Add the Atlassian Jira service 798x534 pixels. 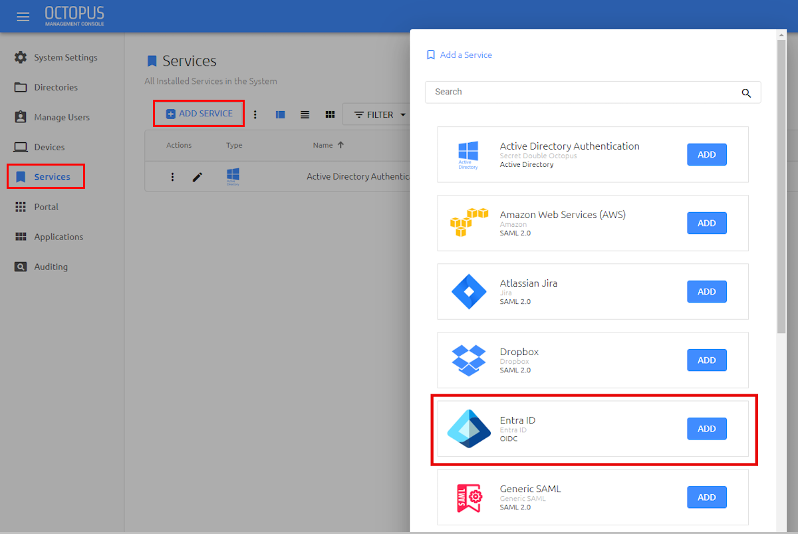[x=707, y=291]
